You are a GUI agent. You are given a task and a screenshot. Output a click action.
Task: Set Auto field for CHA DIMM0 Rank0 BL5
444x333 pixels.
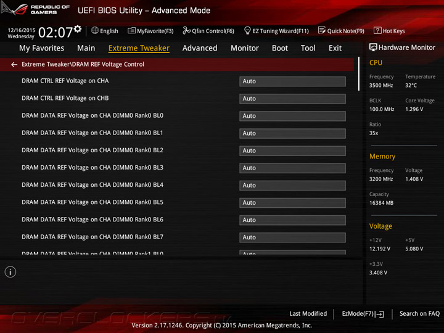(292, 203)
